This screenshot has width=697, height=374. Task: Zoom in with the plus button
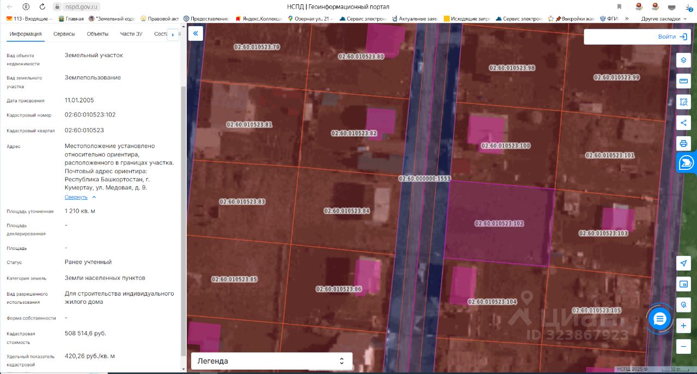[x=683, y=326]
